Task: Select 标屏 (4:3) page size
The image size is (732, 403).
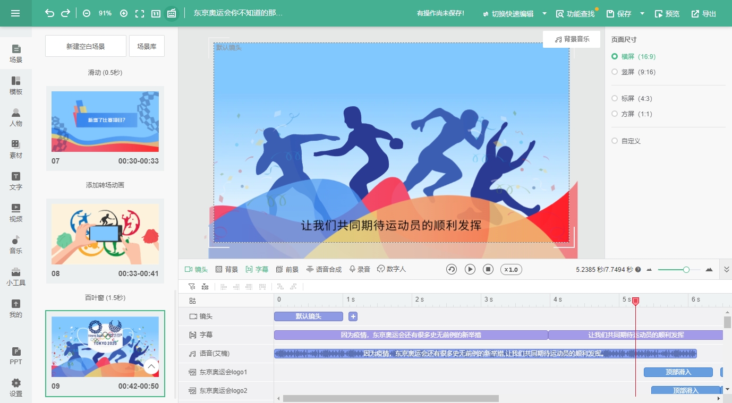Action: 632,98
